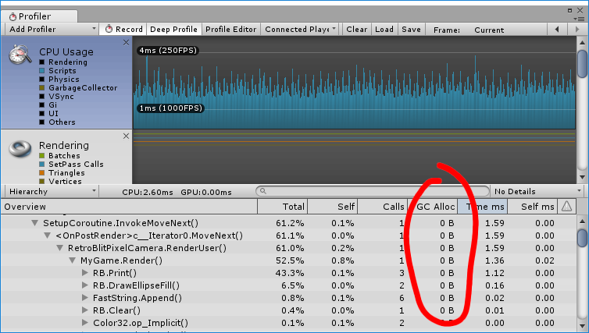Screen dimensions: 589x333
Task: Collapse RetroBlitPixelCamera.RenderUser() row
Action: [x=59, y=248]
